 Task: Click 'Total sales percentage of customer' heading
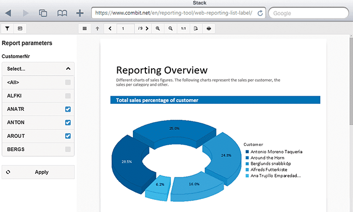157,100
